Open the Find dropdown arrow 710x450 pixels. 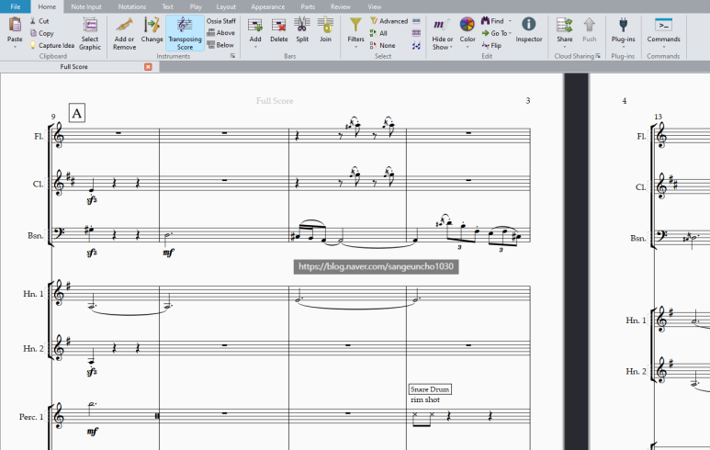510,21
